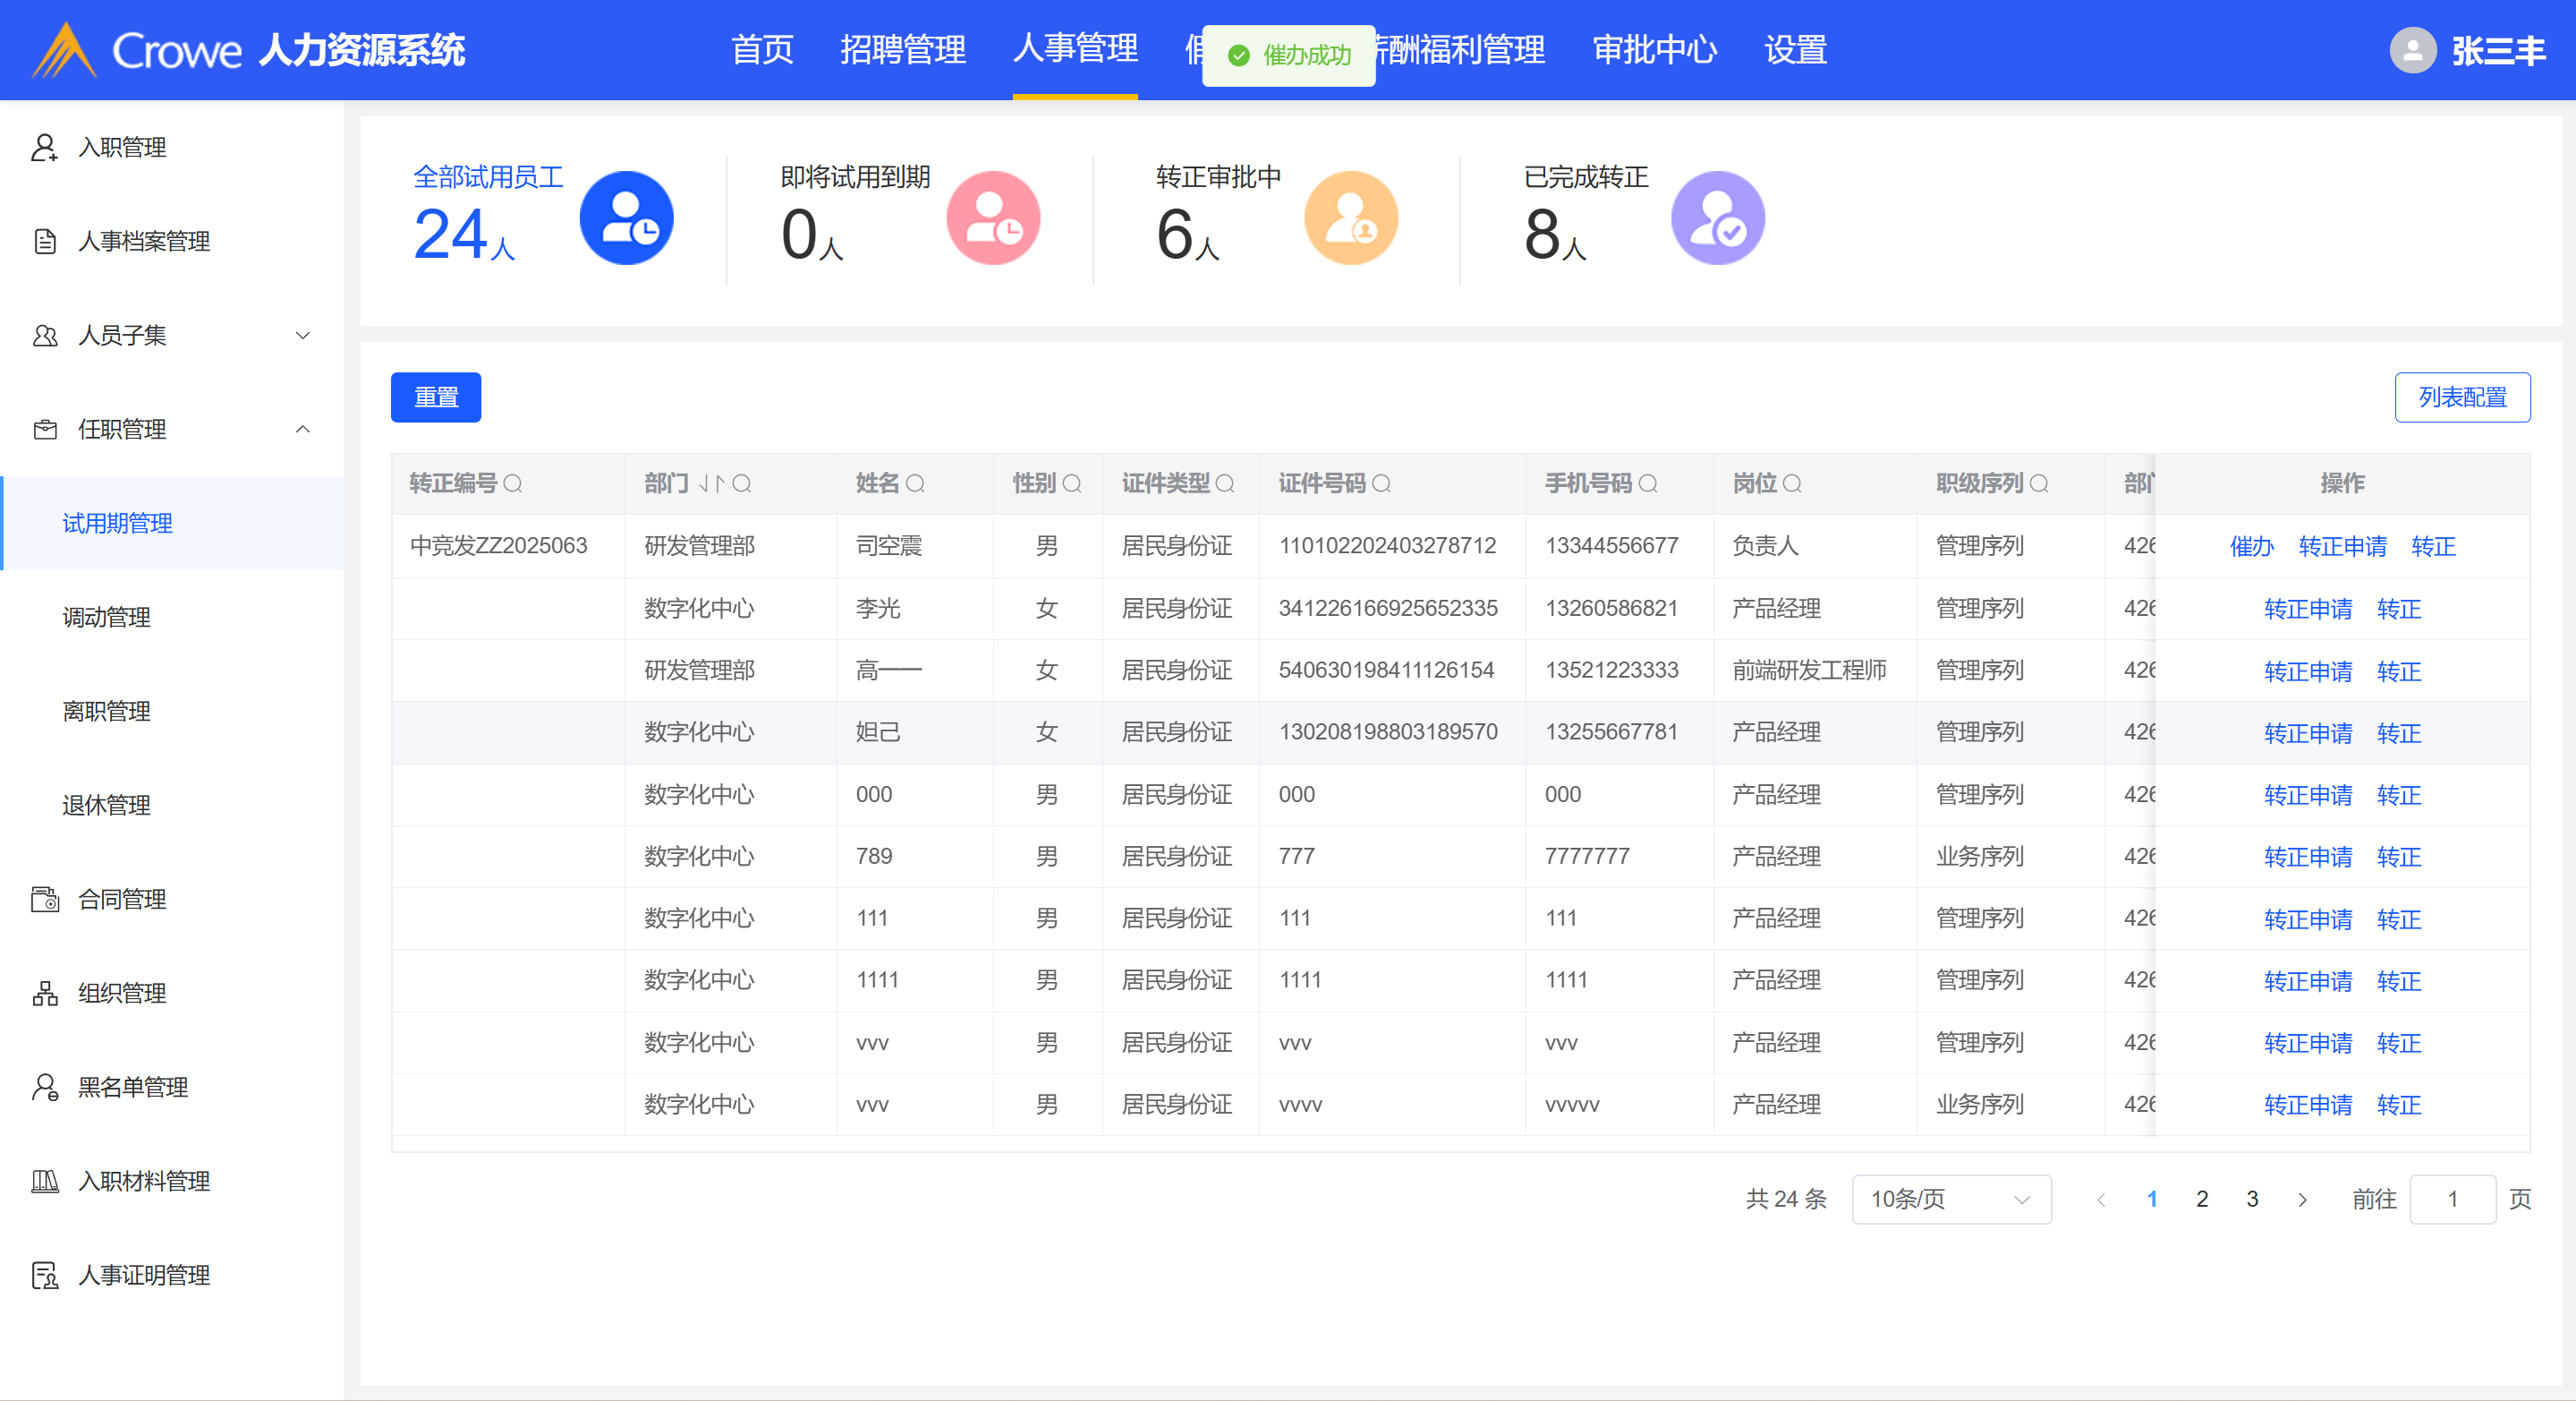Open the 招聘管理 top navigation tab
The height and width of the screenshot is (1401, 2576).
point(902,50)
